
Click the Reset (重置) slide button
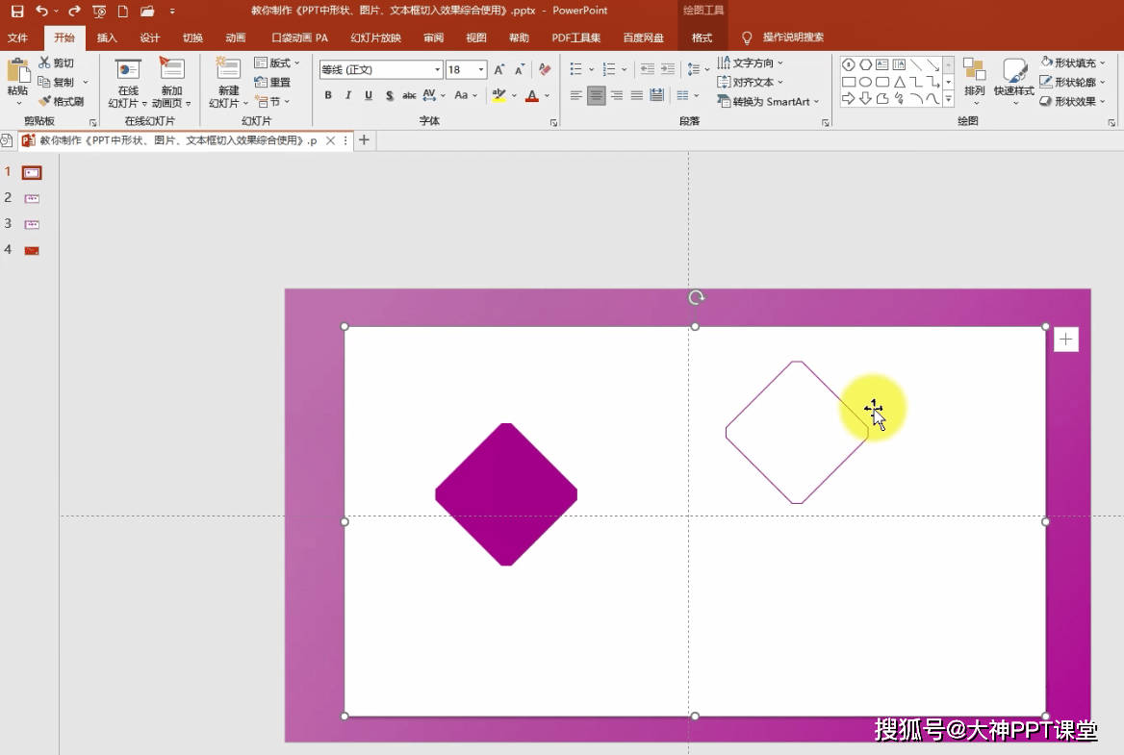pyautogui.click(x=273, y=82)
